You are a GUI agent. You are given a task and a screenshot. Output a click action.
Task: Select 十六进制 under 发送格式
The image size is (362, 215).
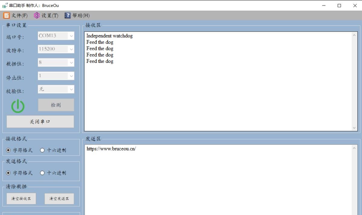coord(42,173)
